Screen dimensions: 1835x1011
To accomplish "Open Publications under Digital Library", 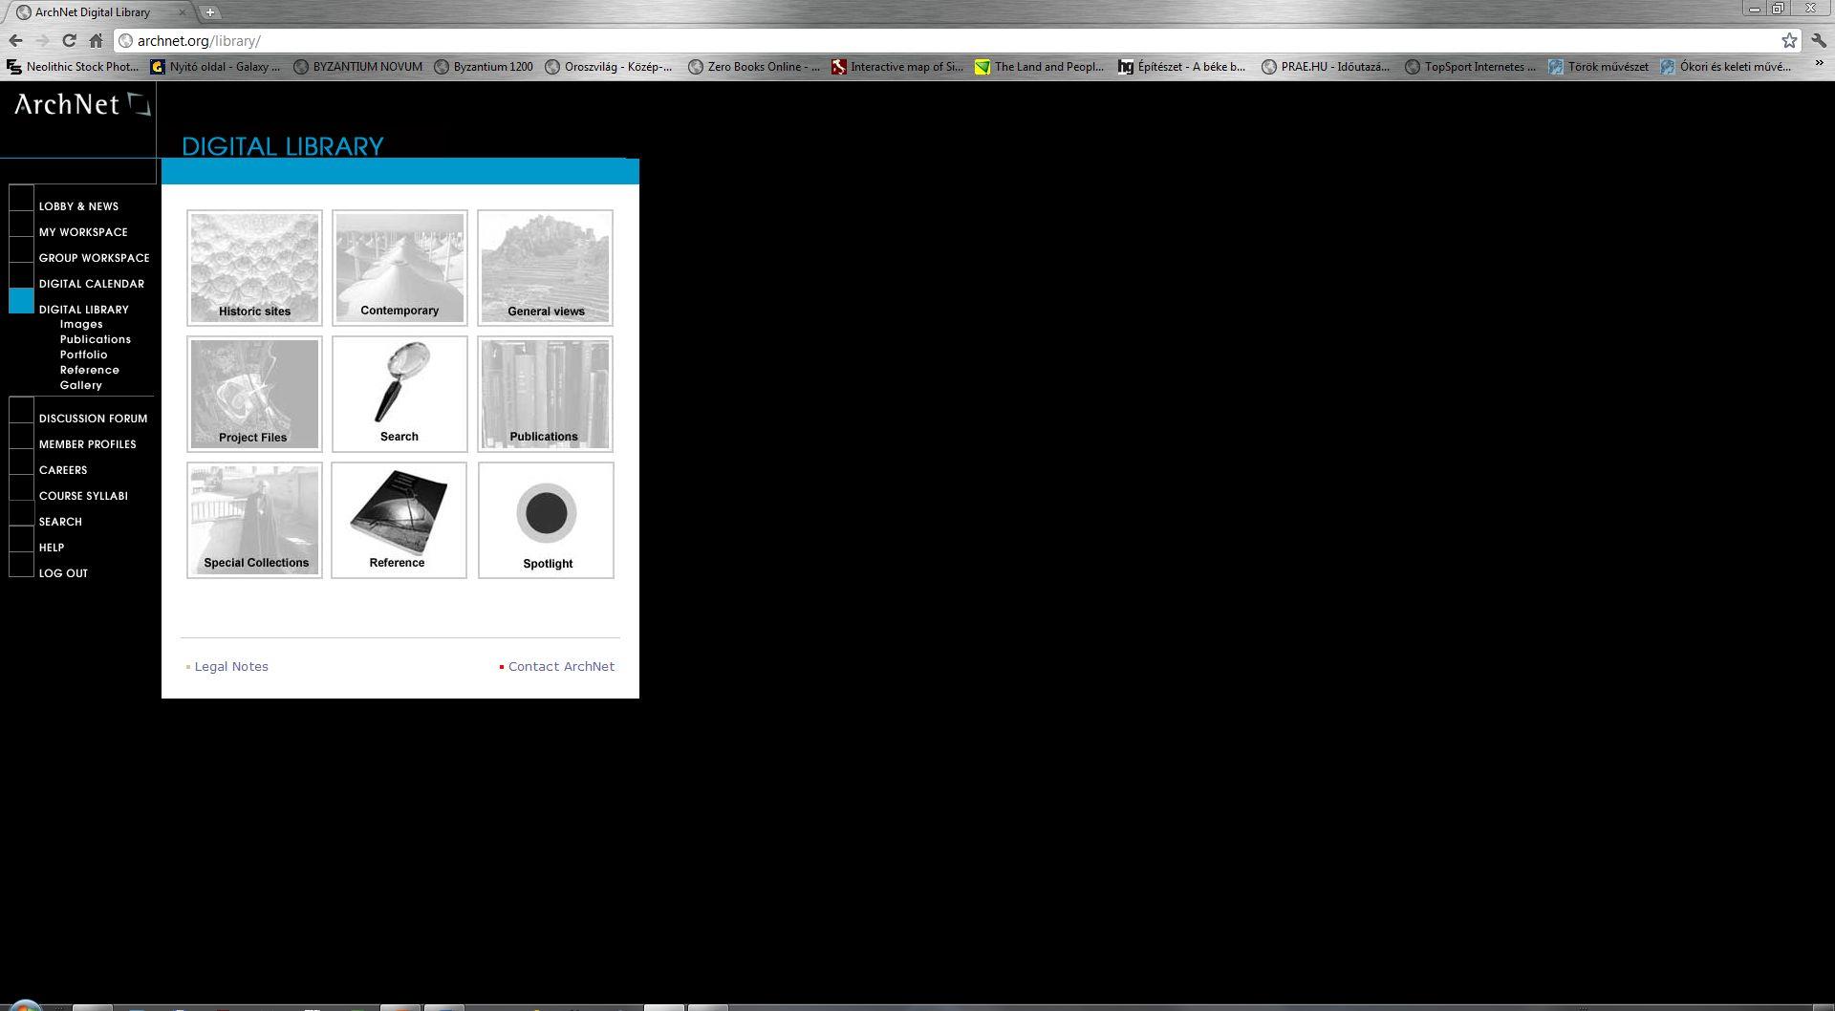I will coord(96,340).
